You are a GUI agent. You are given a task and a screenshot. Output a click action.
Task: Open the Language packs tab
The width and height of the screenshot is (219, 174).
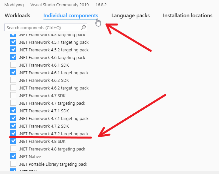[130, 16]
